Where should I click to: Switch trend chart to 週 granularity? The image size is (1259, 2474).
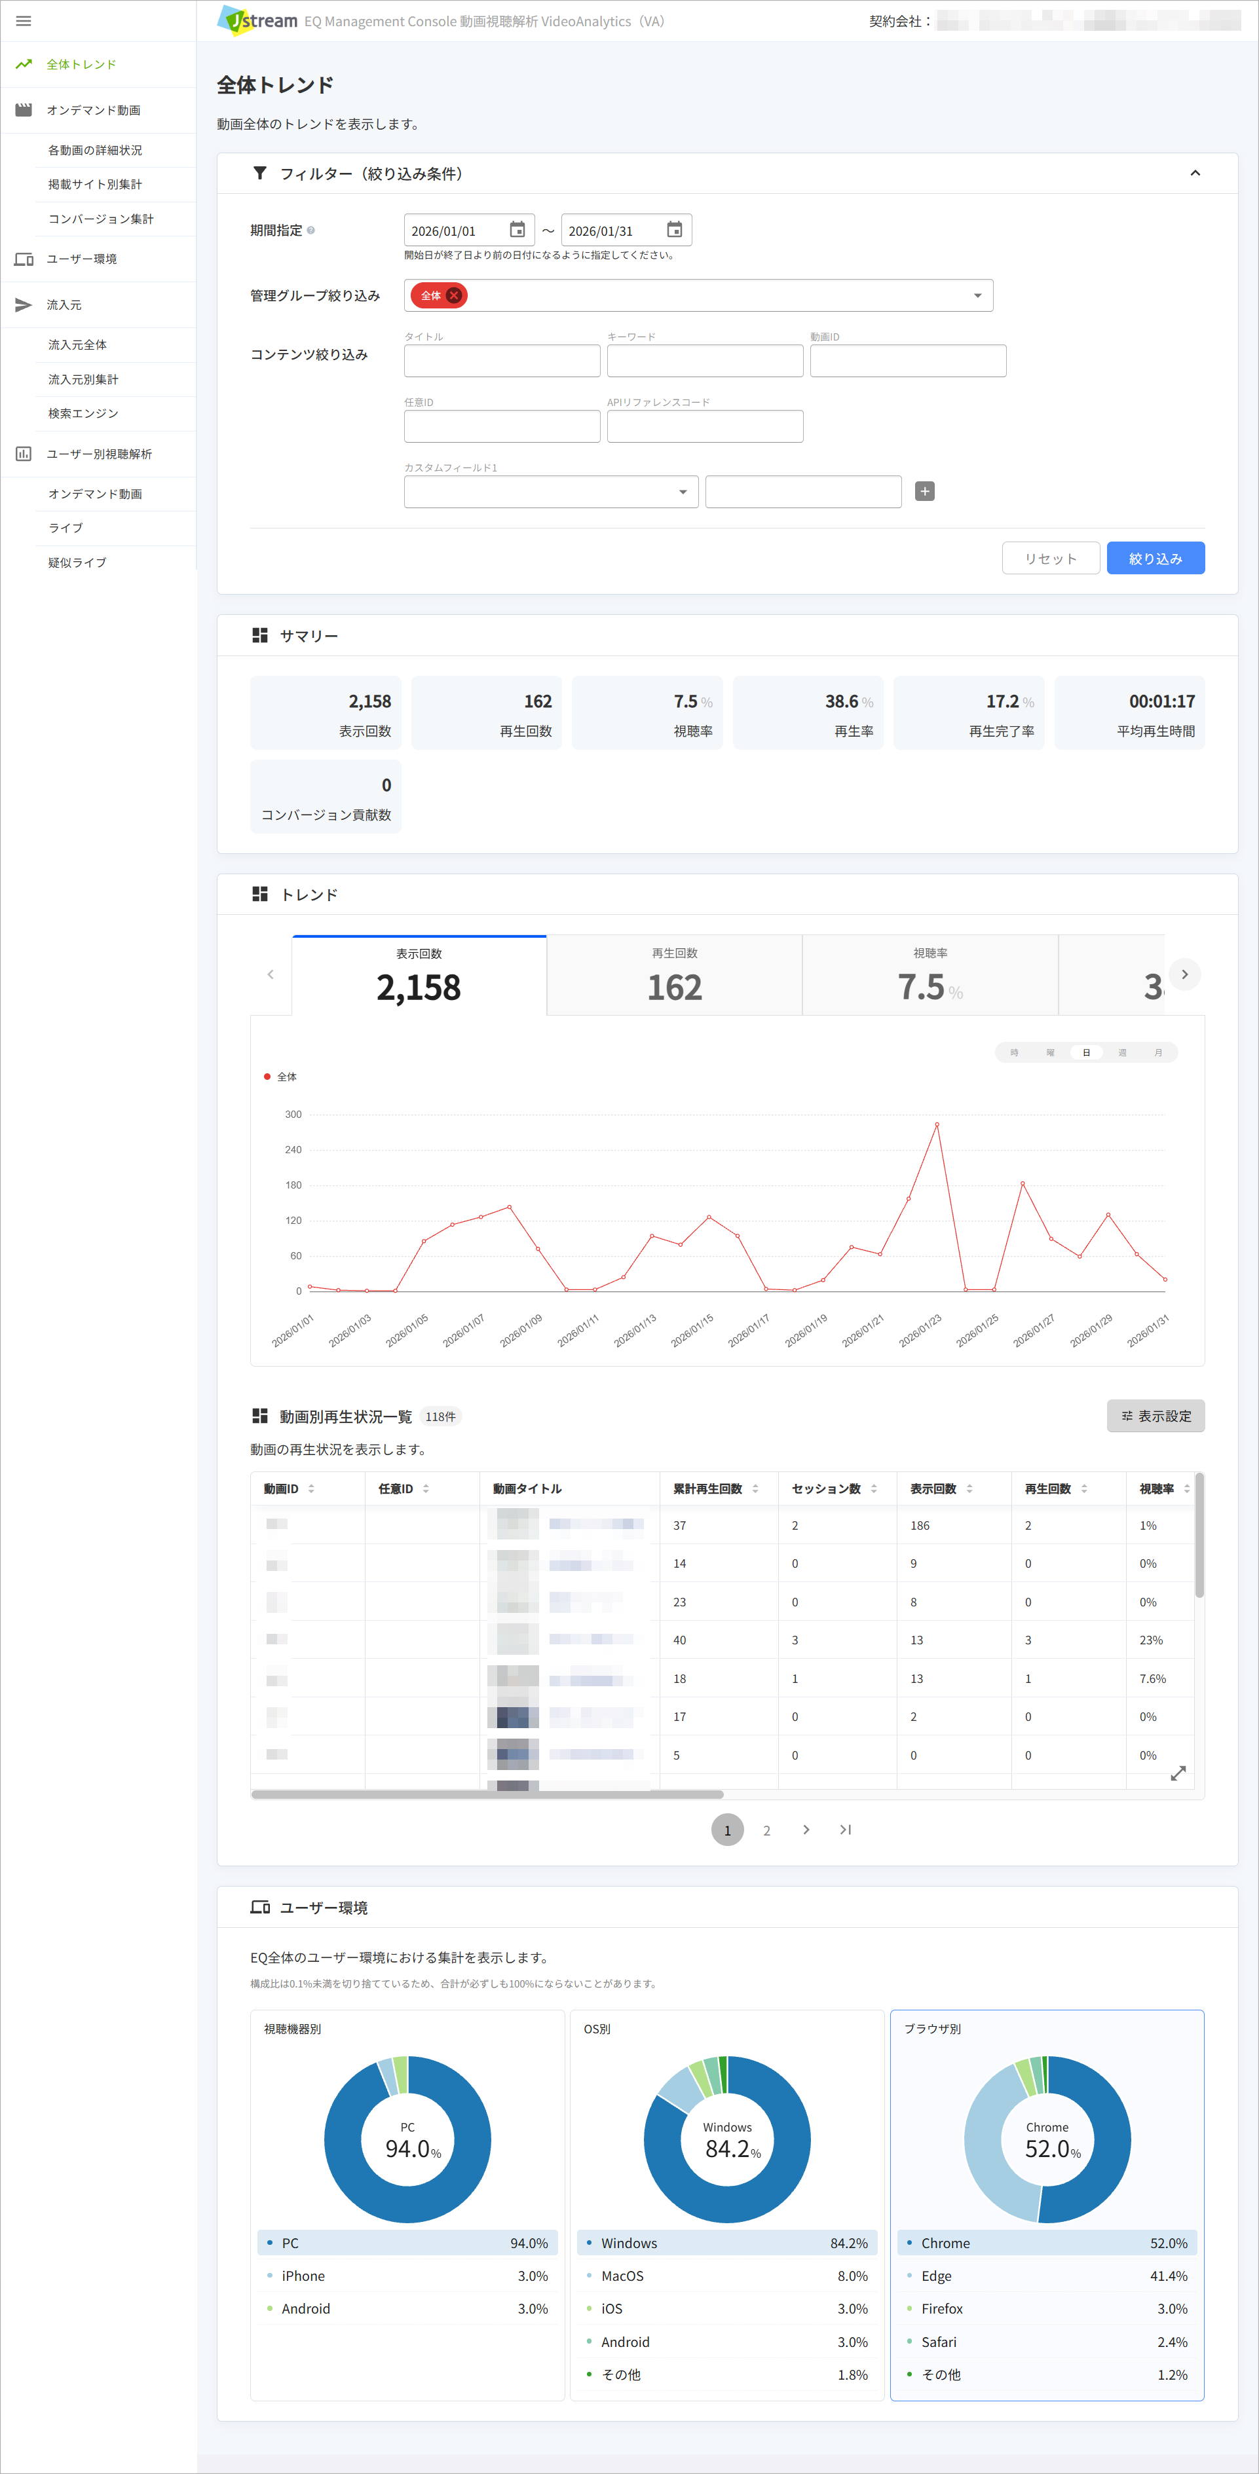click(x=1121, y=1052)
